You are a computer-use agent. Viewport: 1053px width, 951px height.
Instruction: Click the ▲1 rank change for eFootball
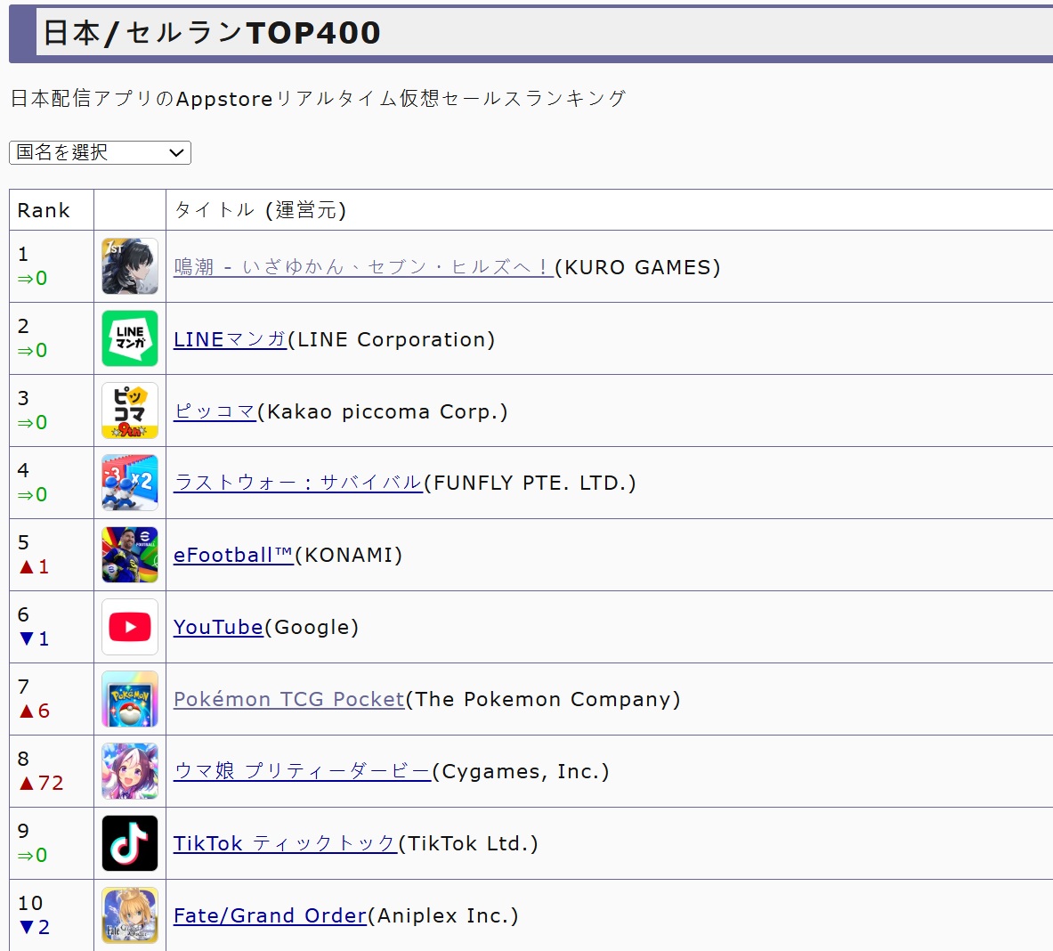click(x=34, y=567)
